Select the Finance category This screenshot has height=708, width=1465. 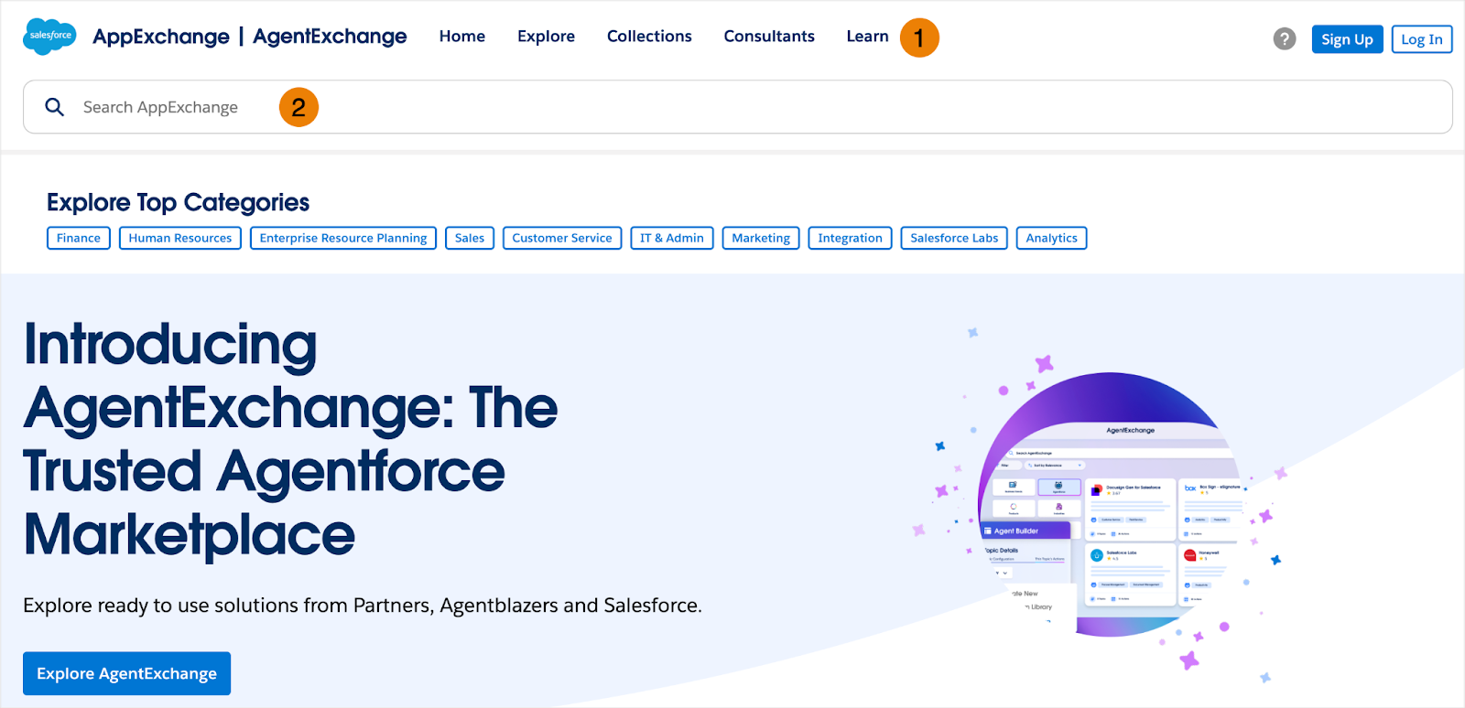[79, 238]
